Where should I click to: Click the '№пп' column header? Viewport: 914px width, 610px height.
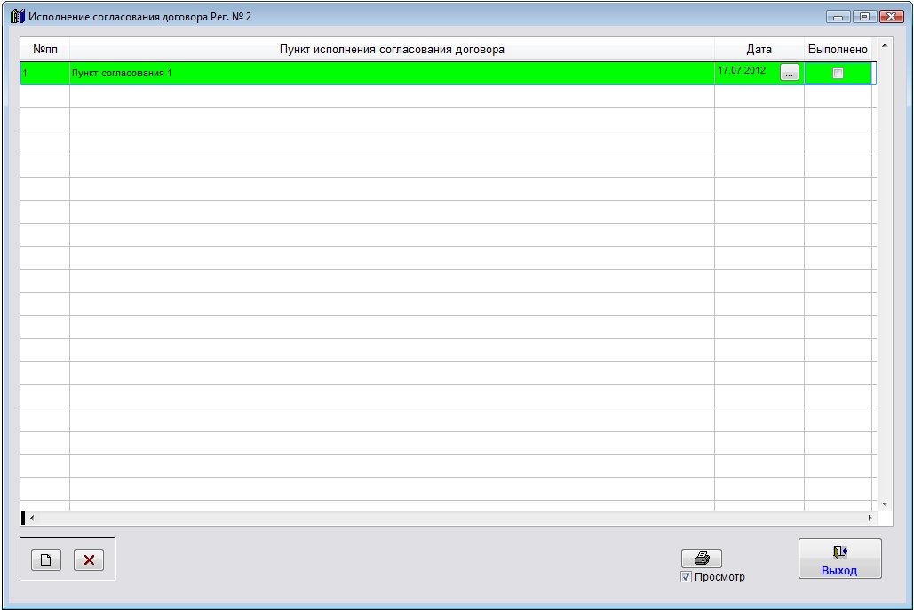(45, 50)
